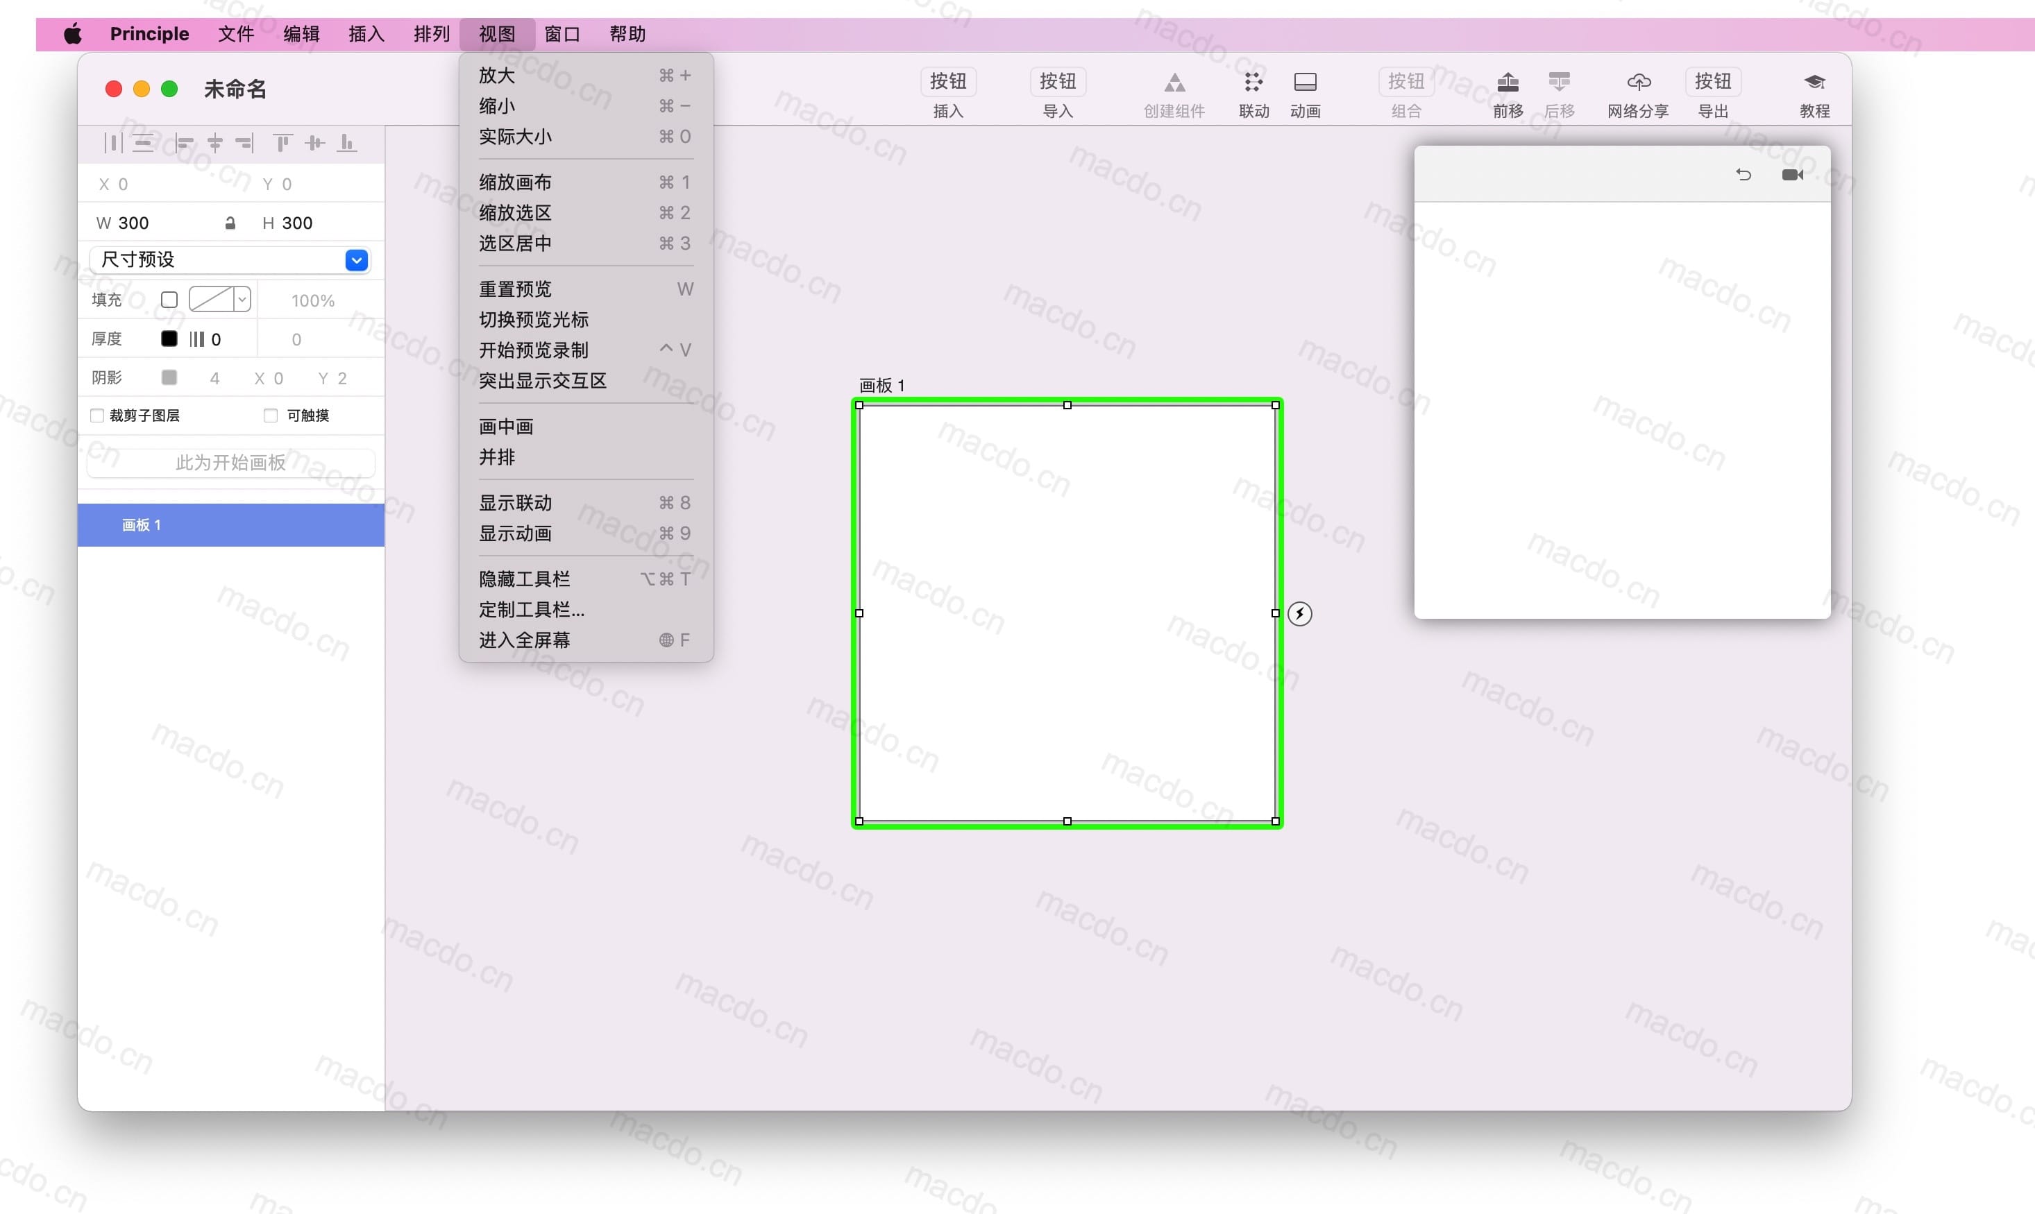Click the 后移 send backward icon

tap(1559, 83)
